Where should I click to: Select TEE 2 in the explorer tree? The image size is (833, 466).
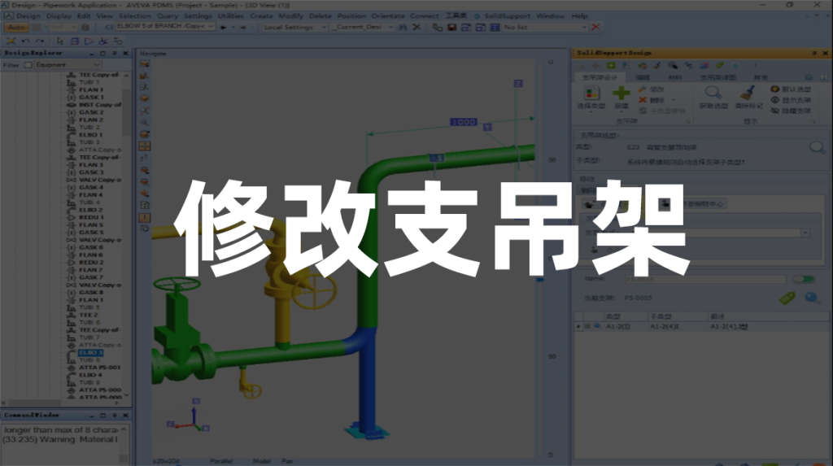pos(88,315)
